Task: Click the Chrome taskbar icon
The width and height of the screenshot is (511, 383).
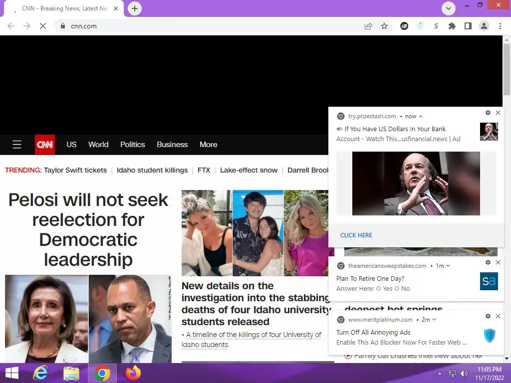Action: pos(102,373)
